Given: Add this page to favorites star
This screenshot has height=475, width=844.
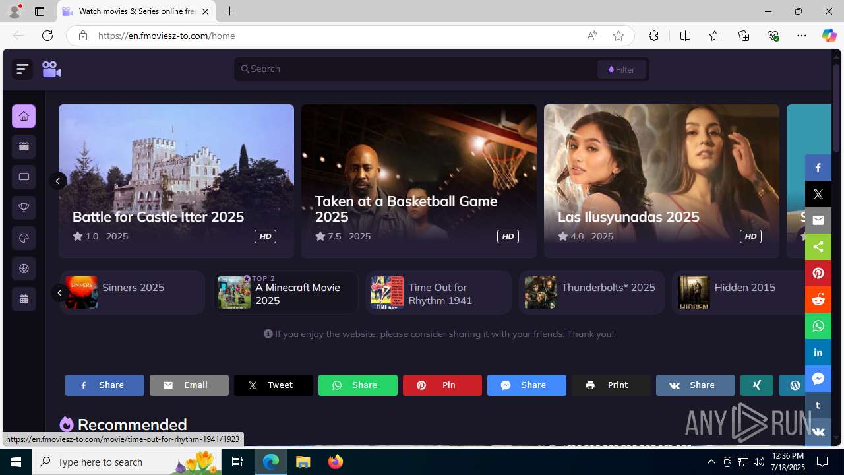Looking at the screenshot, I should tap(618, 36).
